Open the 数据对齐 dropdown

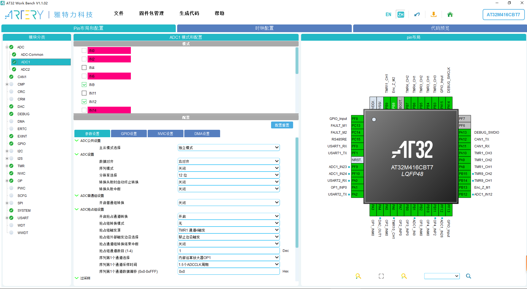click(x=229, y=161)
